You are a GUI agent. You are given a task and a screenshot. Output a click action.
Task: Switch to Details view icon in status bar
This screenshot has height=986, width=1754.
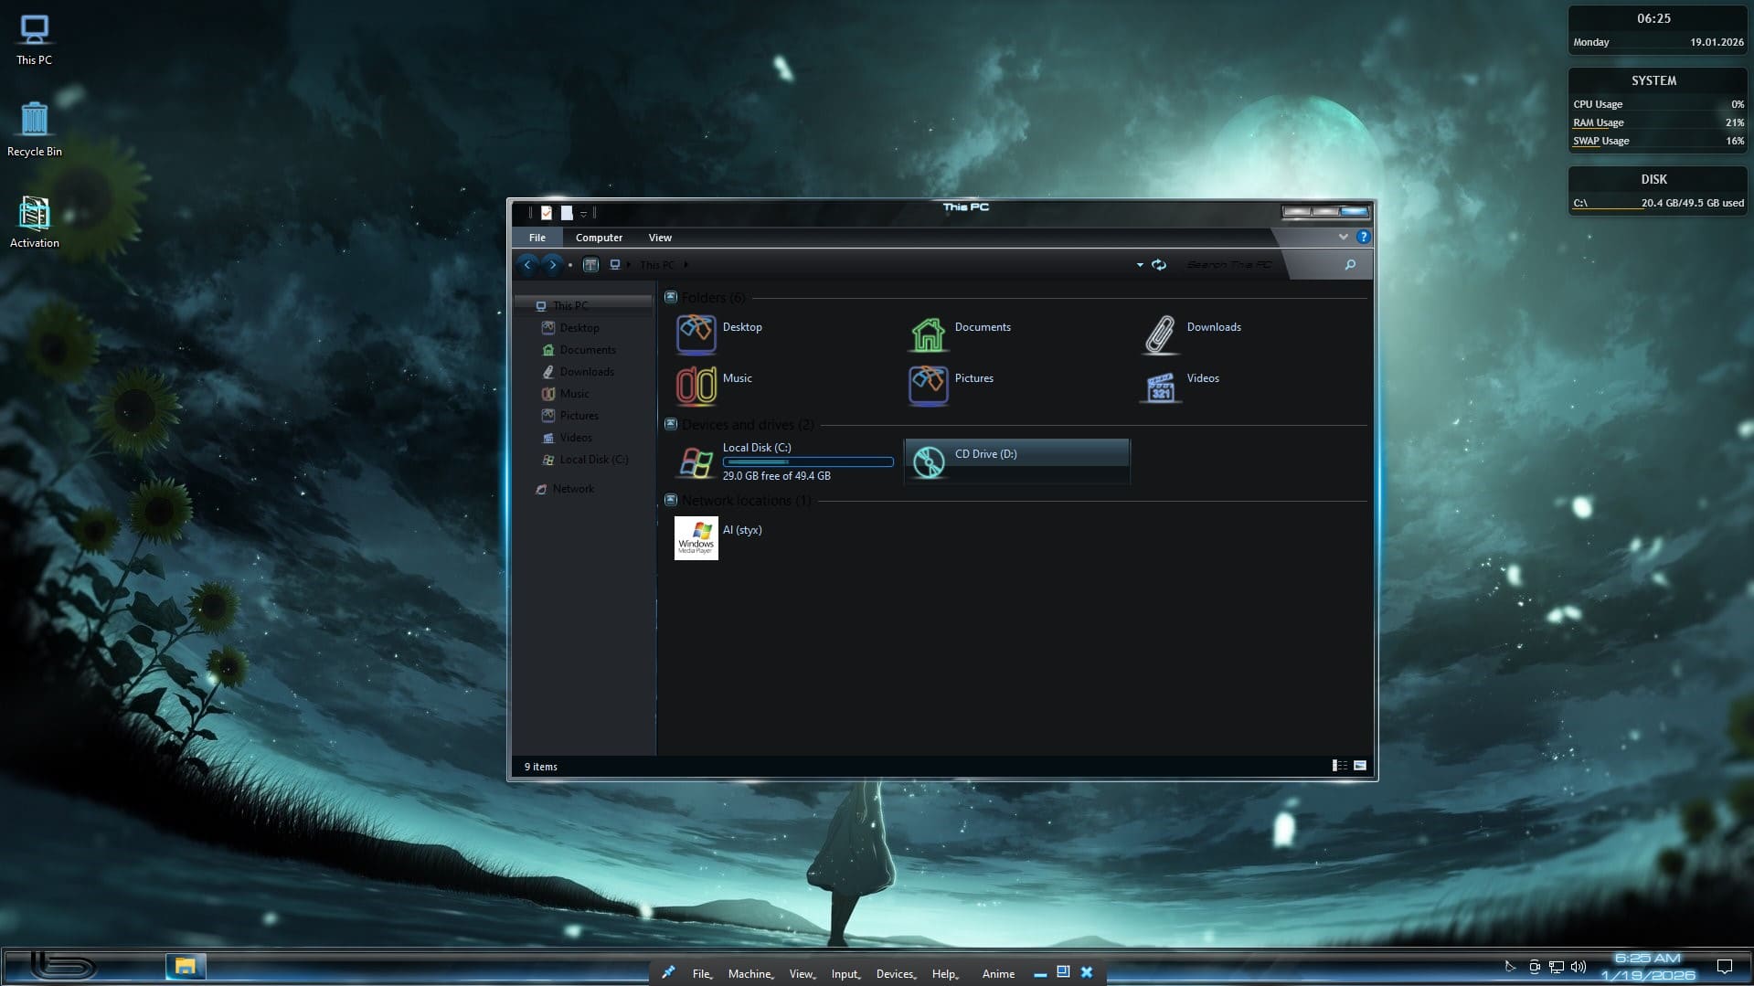(1339, 766)
